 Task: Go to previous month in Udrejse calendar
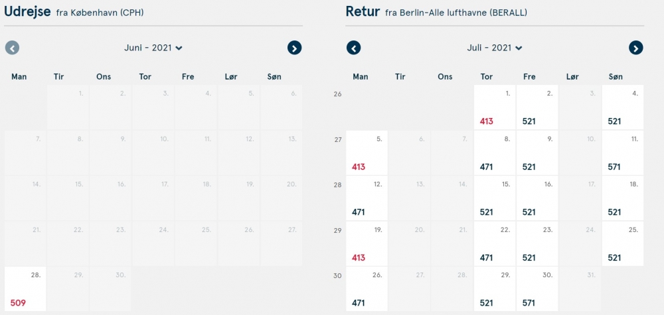coord(12,48)
